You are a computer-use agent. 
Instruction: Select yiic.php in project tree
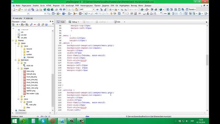click(x=24, y=38)
